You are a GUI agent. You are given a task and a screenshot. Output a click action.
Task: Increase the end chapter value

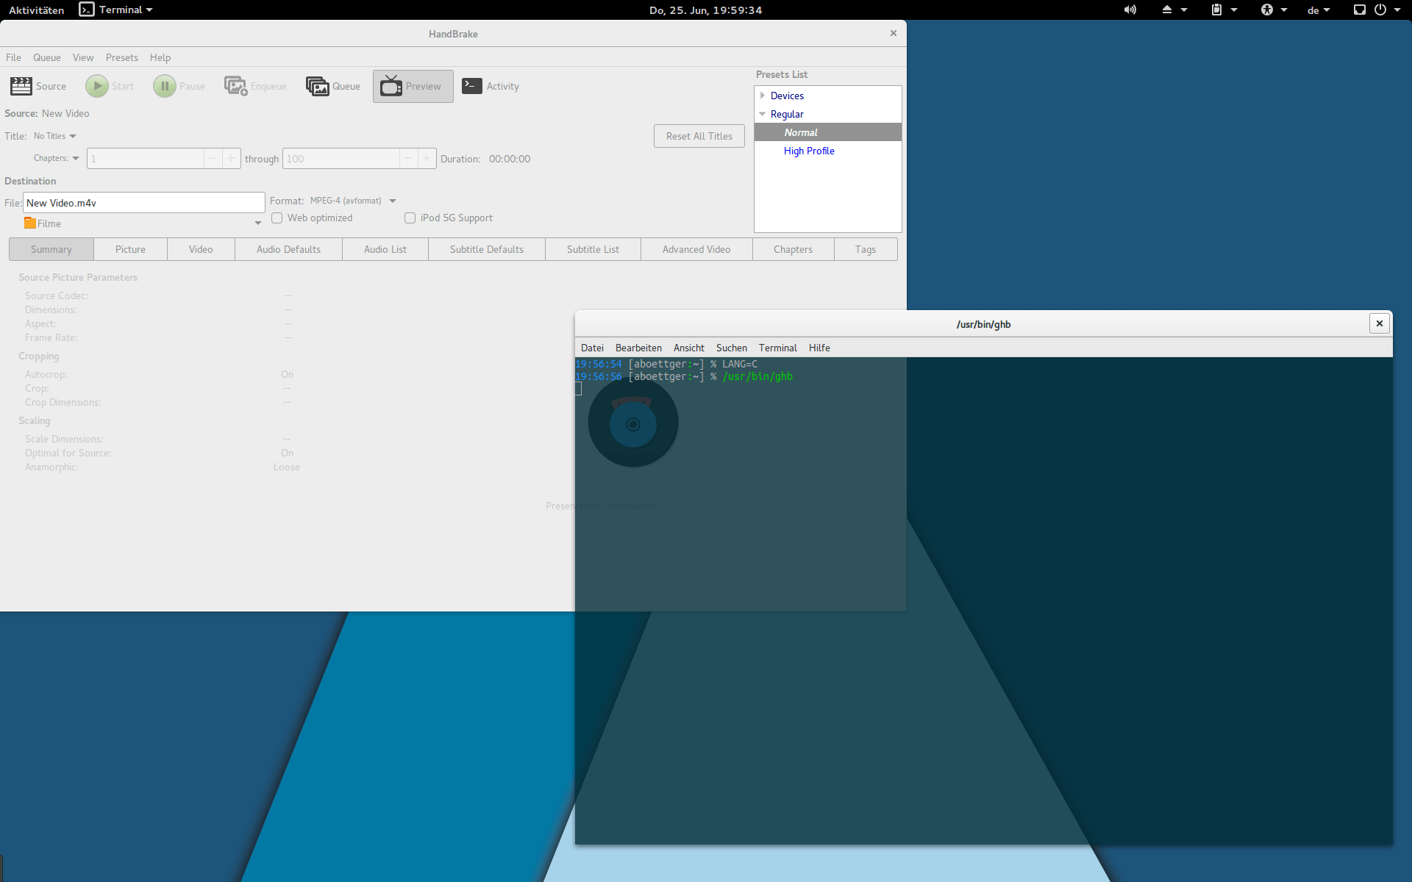click(x=427, y=158)
